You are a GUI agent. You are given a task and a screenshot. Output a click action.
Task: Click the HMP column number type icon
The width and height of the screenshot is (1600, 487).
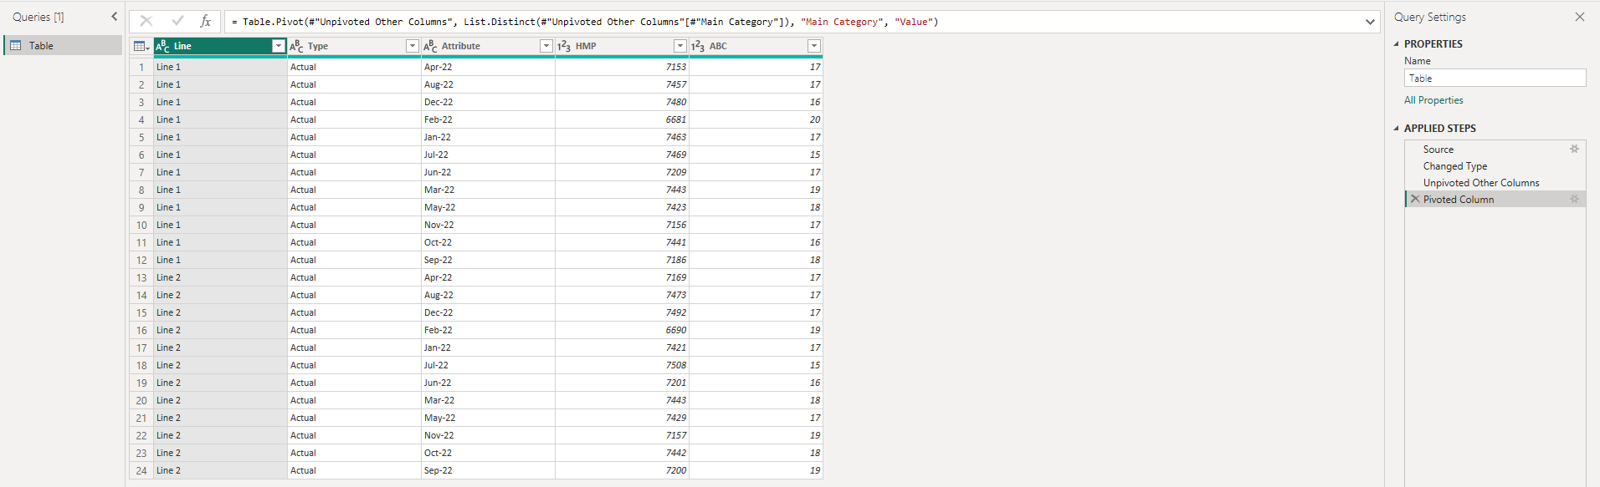[x=565, y=46]
